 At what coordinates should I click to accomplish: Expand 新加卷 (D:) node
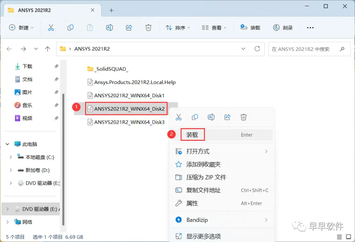click(x=11, y=170)
